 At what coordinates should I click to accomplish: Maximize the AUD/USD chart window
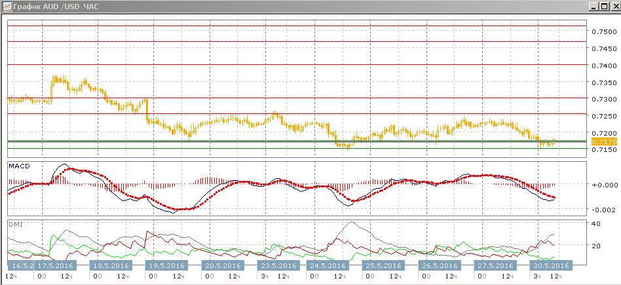click(603, 7)
